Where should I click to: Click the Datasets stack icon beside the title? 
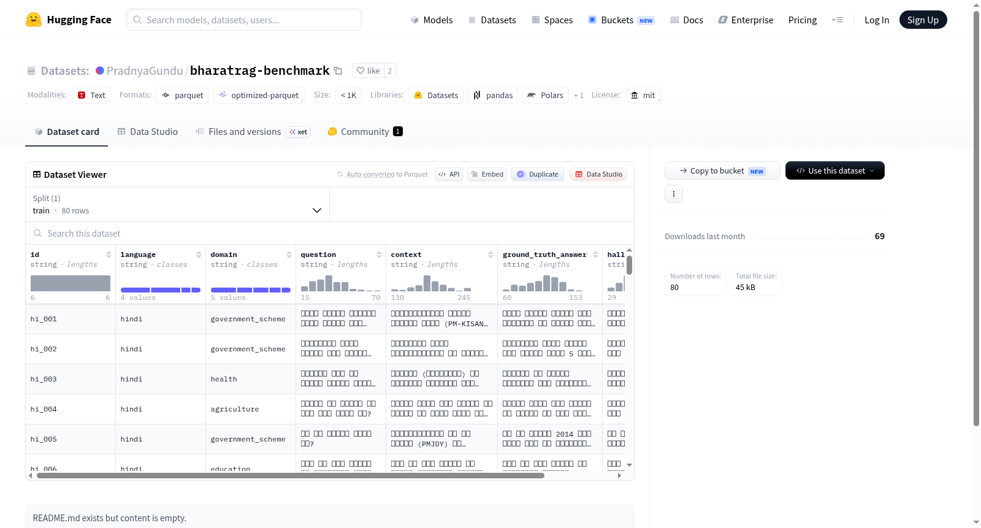(x=31, y=71)
